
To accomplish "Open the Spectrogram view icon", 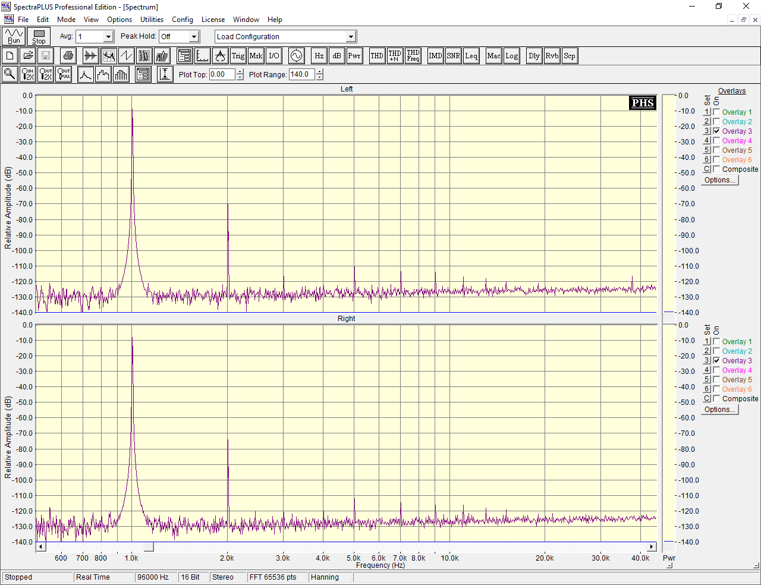I will coord(144,56).
